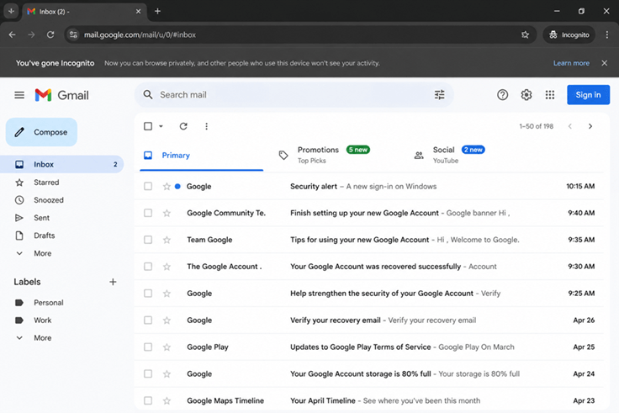Screen dimensions: 619x413
Task: Tick the select-all checkbox
Action: tap(148, 126)
